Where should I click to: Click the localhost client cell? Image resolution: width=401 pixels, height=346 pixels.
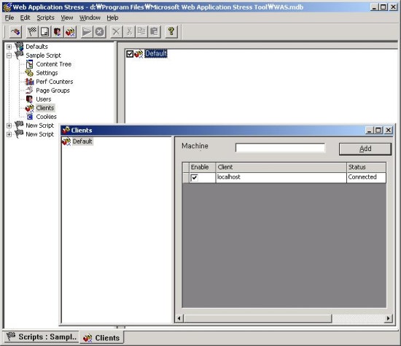pyautogui.click(x=281, y=177)
